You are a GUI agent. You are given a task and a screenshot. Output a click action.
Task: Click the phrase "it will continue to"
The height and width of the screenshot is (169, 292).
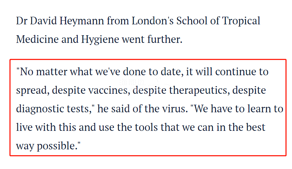(x=227, y=71)
